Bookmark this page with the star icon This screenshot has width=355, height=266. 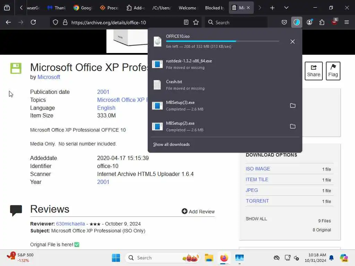(x=196, y=23)
